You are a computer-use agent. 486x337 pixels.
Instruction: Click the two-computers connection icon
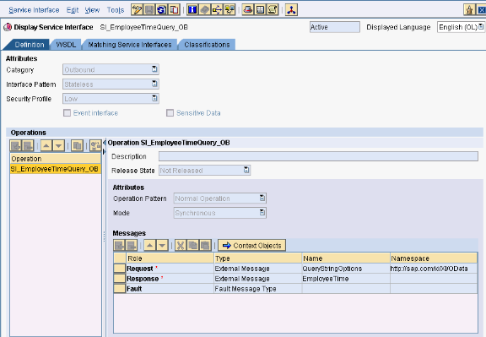[x=229, y=9]
